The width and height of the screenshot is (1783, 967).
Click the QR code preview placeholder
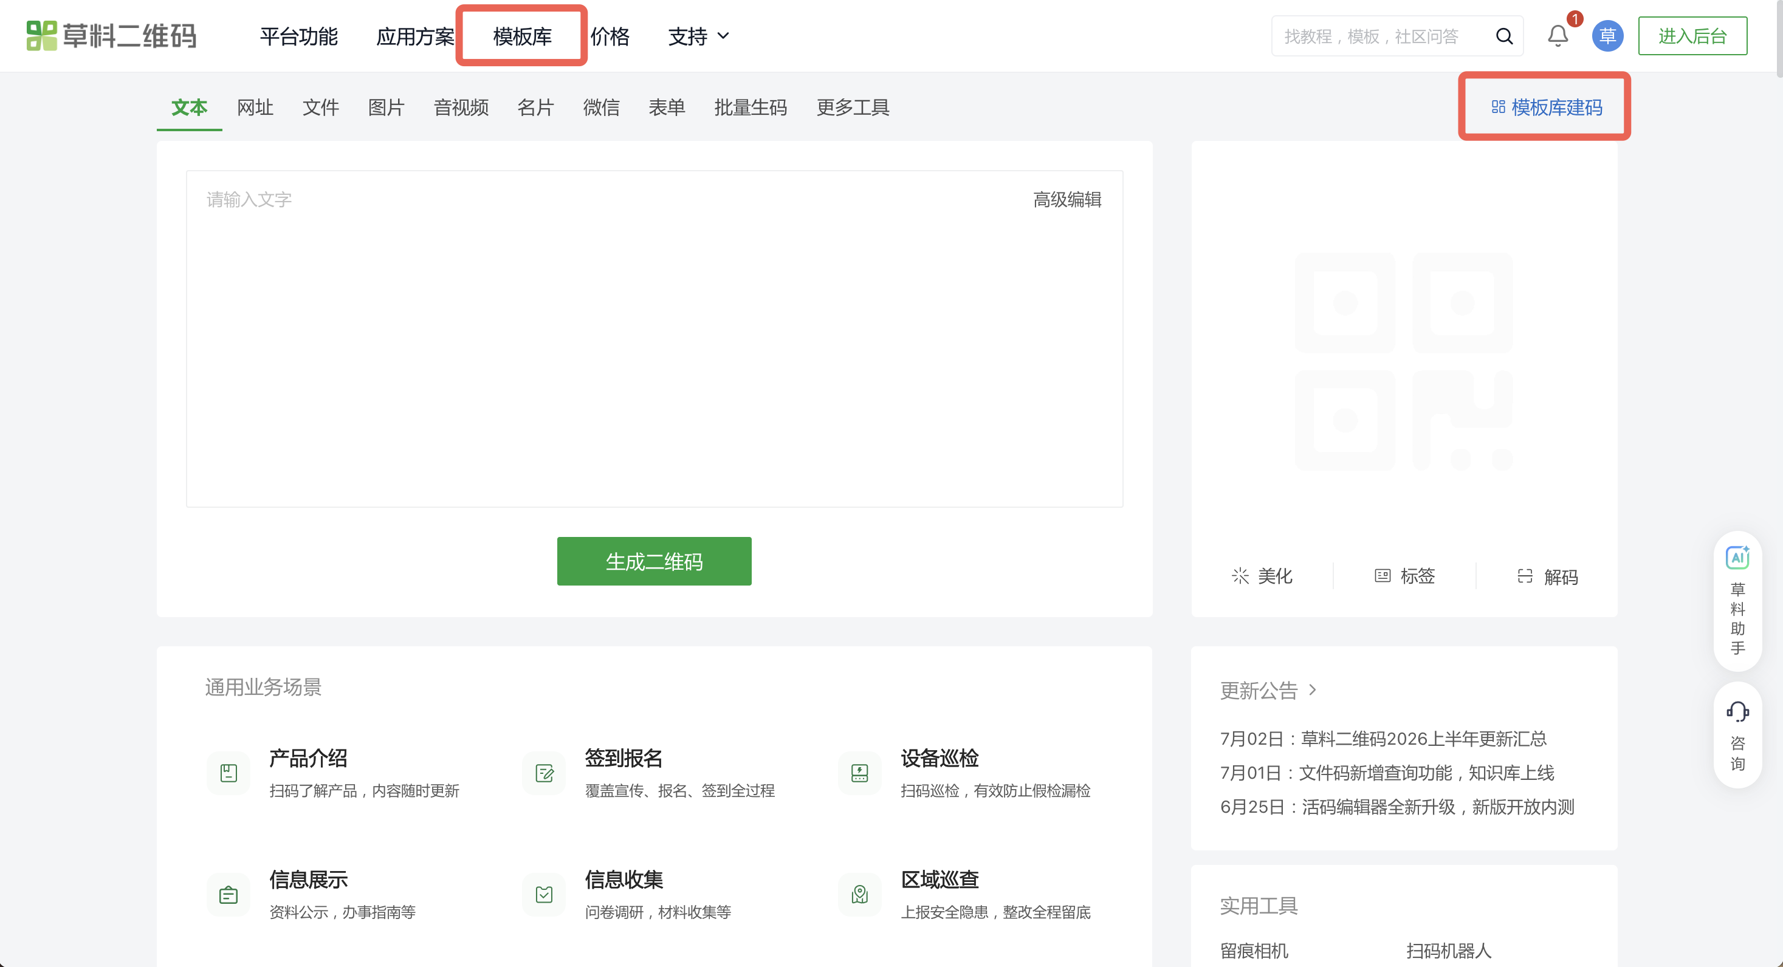click(x=1404, y=361)
